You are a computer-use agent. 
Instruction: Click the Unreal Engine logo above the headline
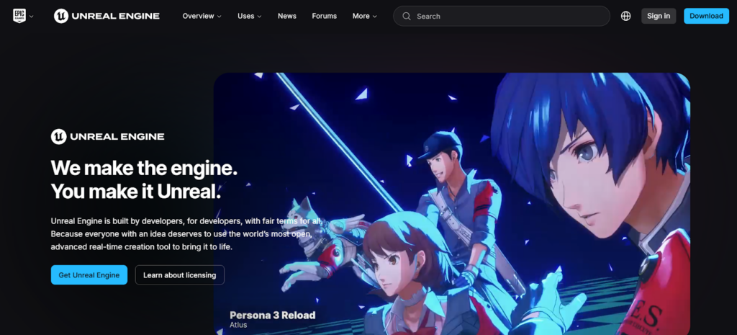(x=107, y=136)
